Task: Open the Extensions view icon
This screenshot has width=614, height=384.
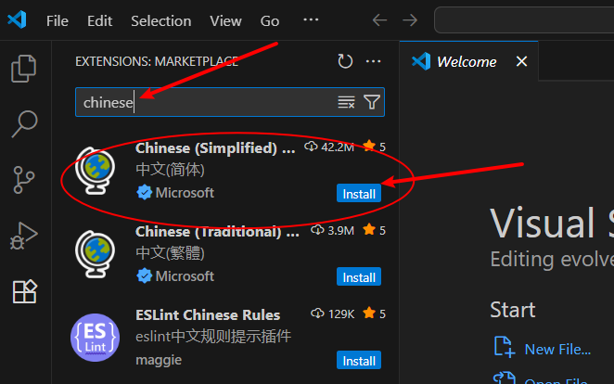Action: [25, 291]
